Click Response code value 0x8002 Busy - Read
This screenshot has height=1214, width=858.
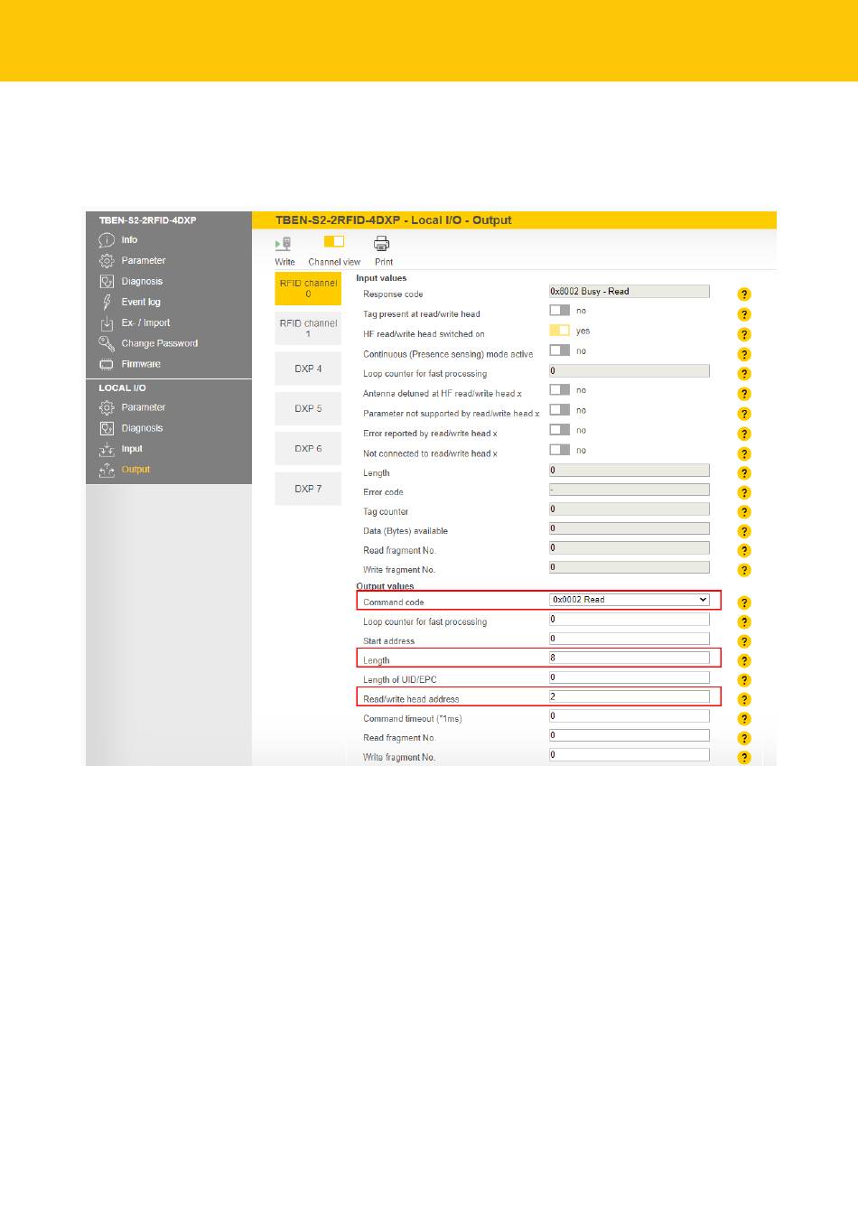pos(630,292)
